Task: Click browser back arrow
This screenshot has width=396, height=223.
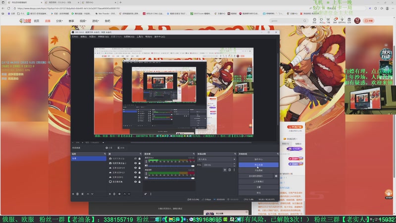Action: (3, 8)
